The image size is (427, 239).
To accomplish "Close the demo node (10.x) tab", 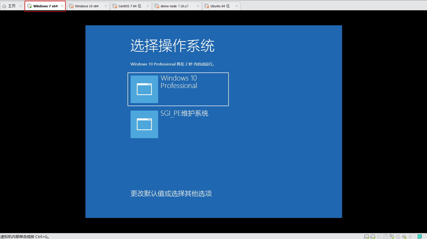I will pyautogui.click(x=198, y=6).
